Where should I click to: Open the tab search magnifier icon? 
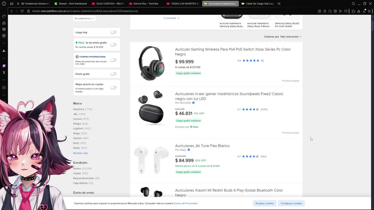[353, 3]
